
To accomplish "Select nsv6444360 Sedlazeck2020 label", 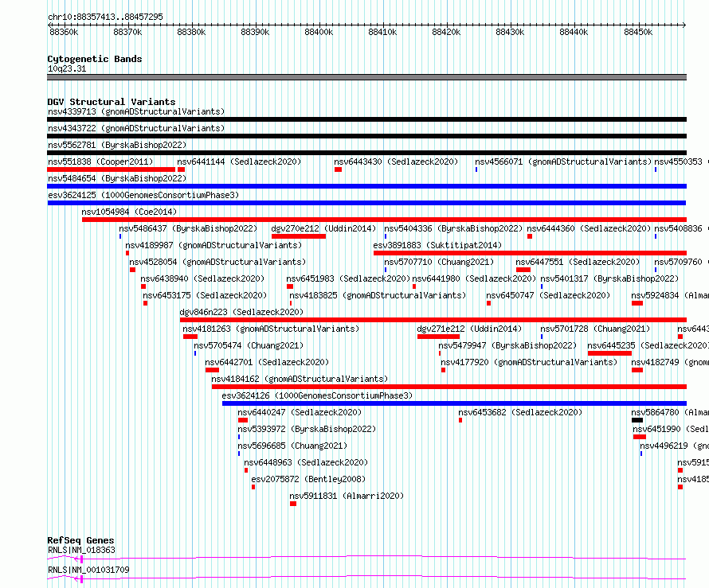I will (x=589, y=228).
